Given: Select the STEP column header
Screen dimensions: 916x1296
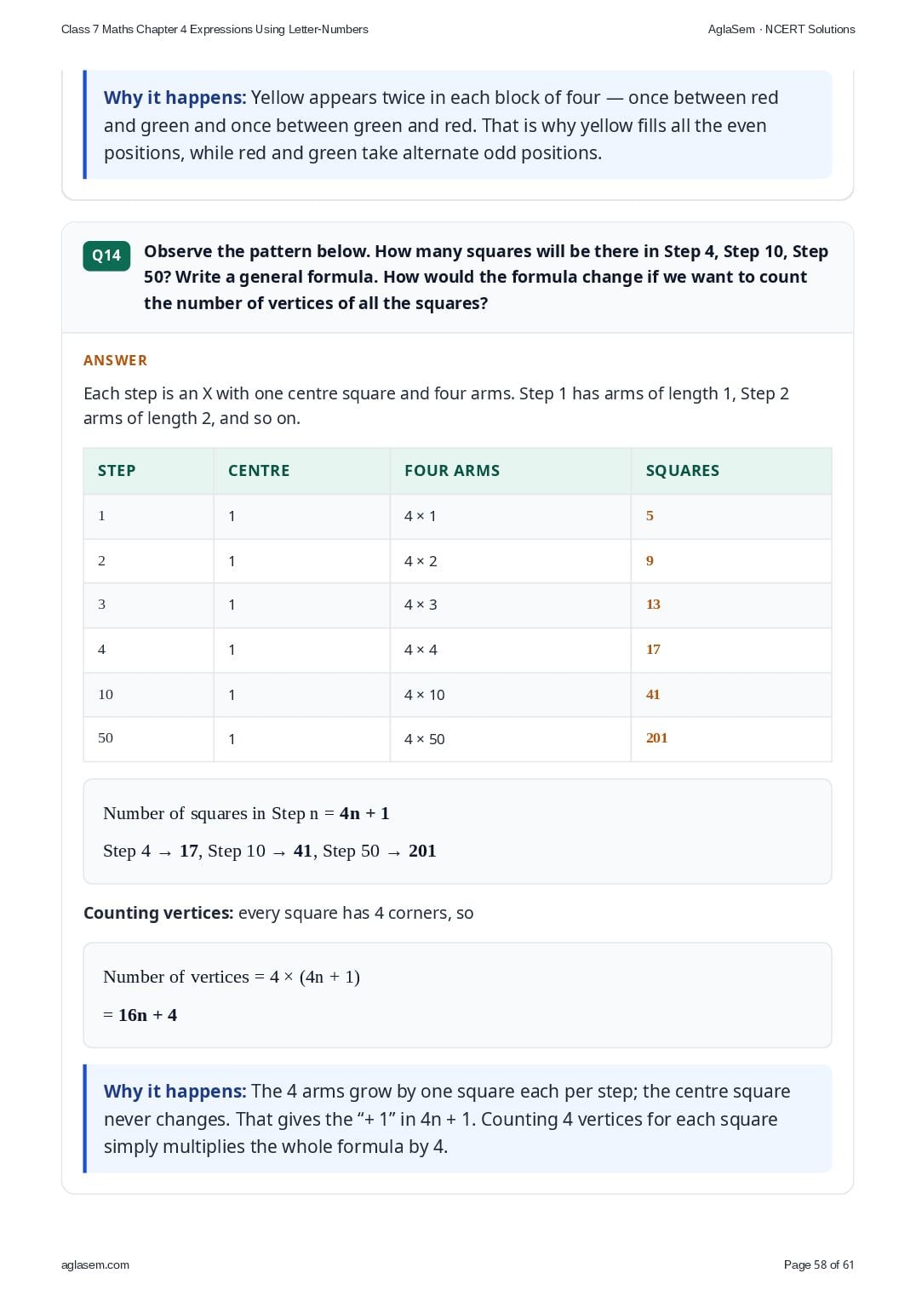Looking at the screenshot, I should [x=117, y=471].
